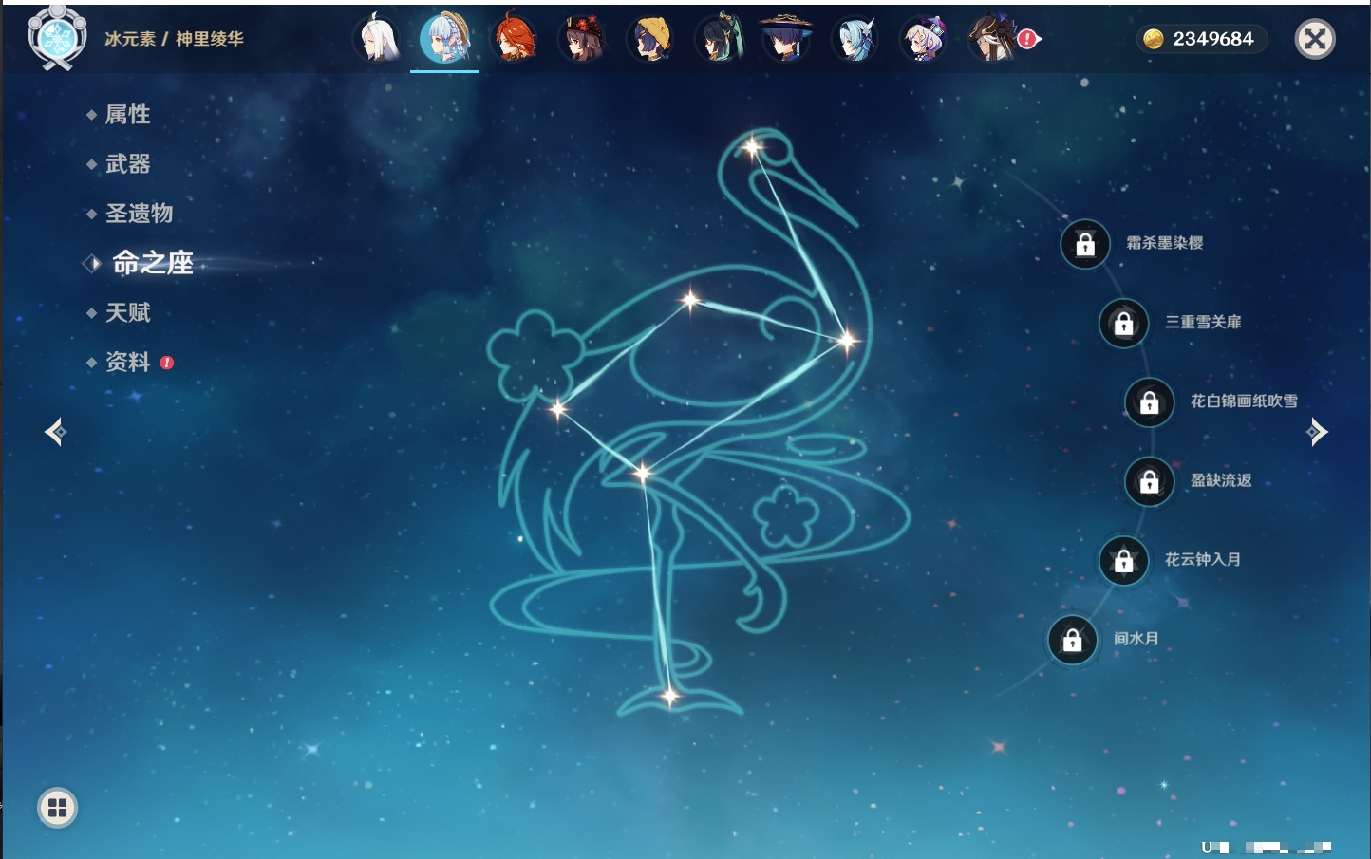
Task: Select the orange-haired character portrait
Action: pyautogui.click(x=514, y=39)
